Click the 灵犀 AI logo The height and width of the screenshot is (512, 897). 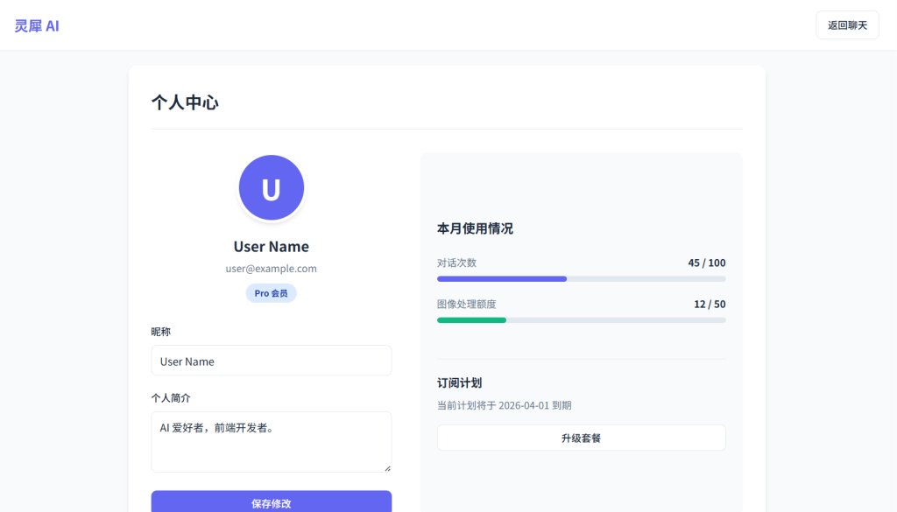click(37, 25)
